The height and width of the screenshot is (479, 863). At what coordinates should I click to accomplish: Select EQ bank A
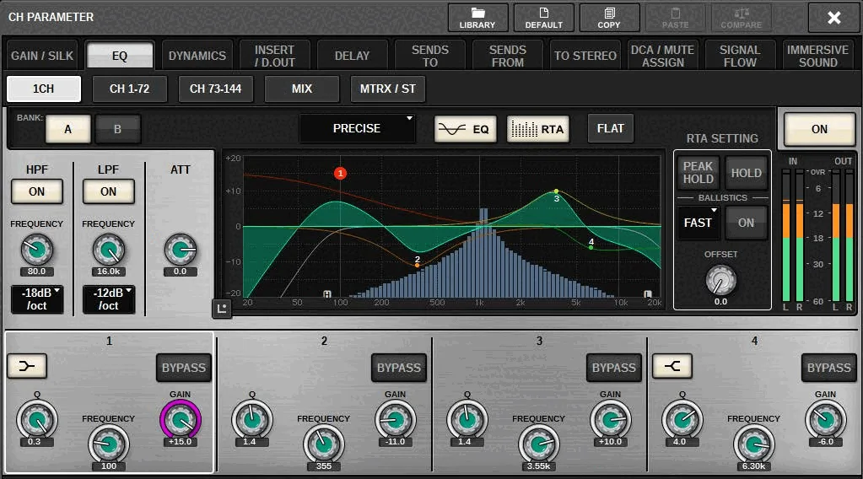[x=67, y=129]
